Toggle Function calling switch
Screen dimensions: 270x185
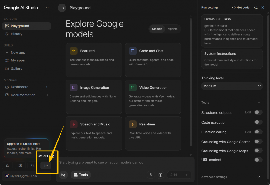[x=258, y=132]
